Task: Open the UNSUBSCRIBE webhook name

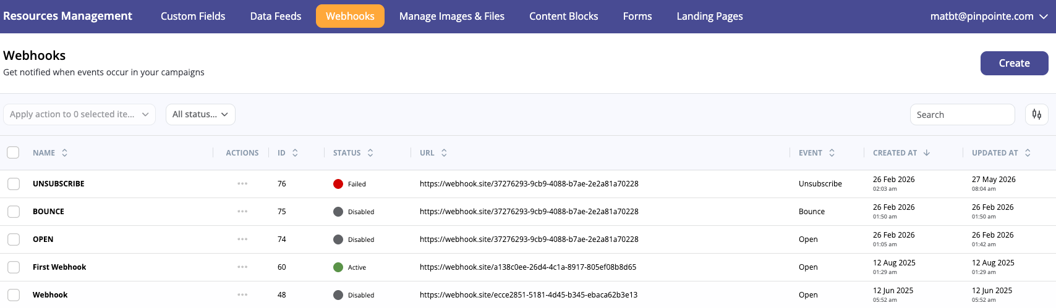Action: point(59,184)
